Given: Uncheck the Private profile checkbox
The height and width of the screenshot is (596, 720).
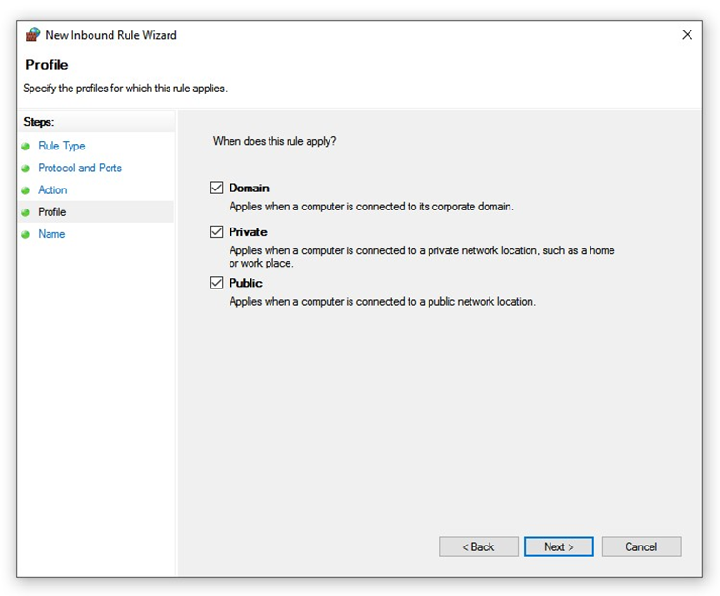Looking at the screenshot, I should click(x=217, y=232).
